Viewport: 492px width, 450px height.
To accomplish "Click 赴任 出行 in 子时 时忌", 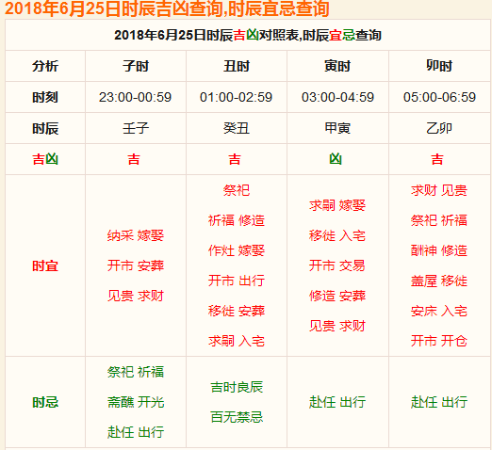I will 136,432.
